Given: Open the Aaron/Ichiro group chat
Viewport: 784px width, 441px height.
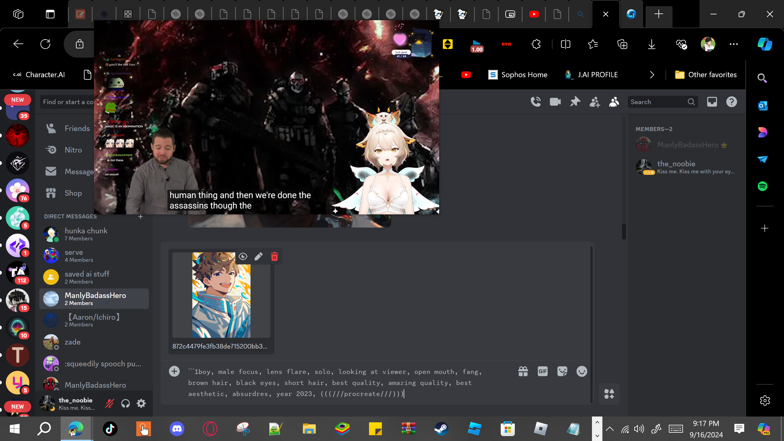Looking at the screenshot, I should (94, 320).
